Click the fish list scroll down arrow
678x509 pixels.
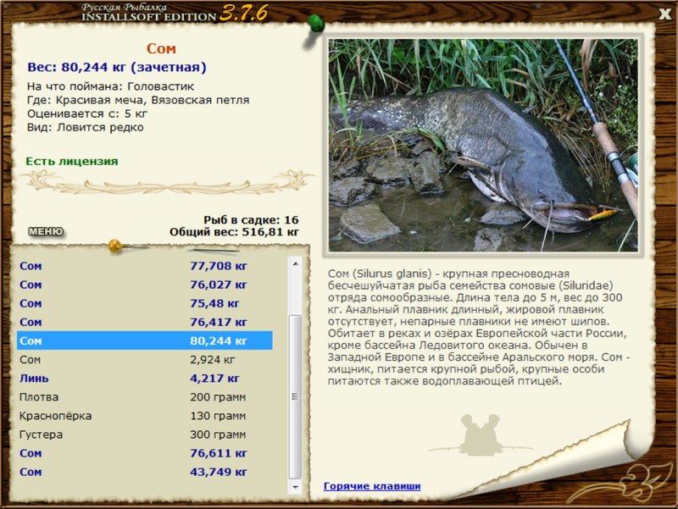click(x=295, y=487)
